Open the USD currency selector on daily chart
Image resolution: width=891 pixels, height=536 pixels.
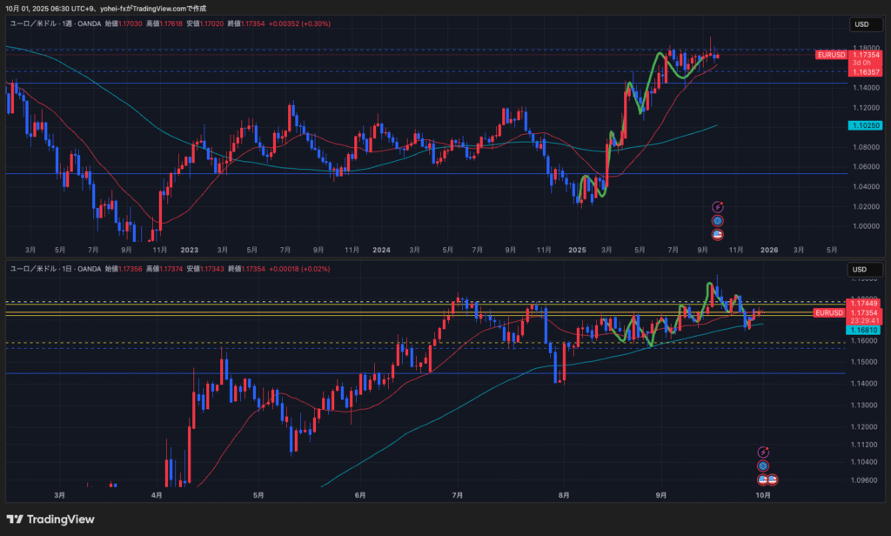[x=861, y=270]
